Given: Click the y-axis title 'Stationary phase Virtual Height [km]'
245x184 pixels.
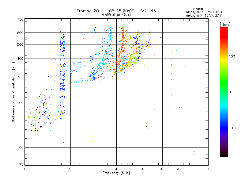Looking at the screenshot, I should (x=13, y=92).
